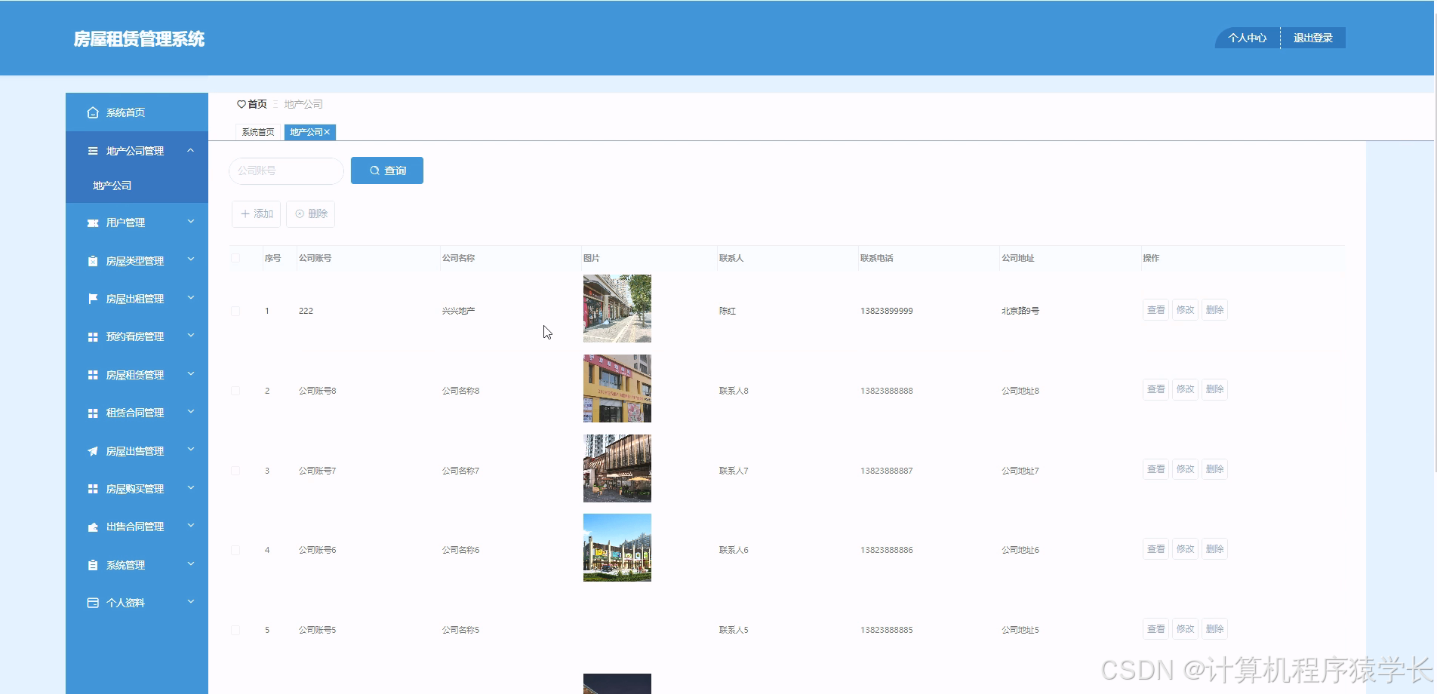The height and width of the screenshot is (694, 1437).
Task: Check the row checkbox for 公司账号6
Action: pyautogui.click(x=235, y=550)
